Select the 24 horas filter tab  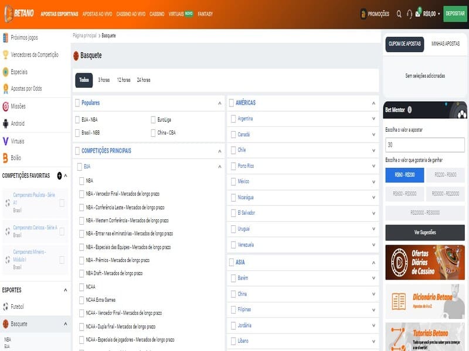[144, 80]
